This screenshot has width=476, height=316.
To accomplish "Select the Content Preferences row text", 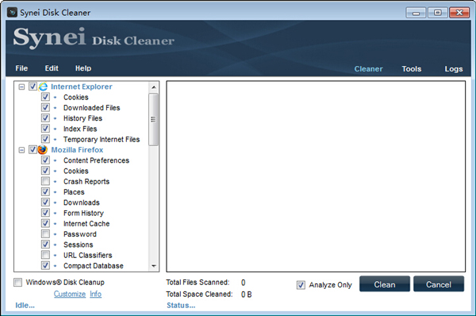I will coord(96,160).
